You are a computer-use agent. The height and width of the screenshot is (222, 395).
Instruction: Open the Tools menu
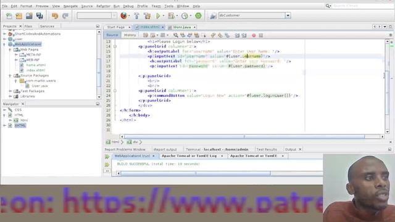point(168,6)
